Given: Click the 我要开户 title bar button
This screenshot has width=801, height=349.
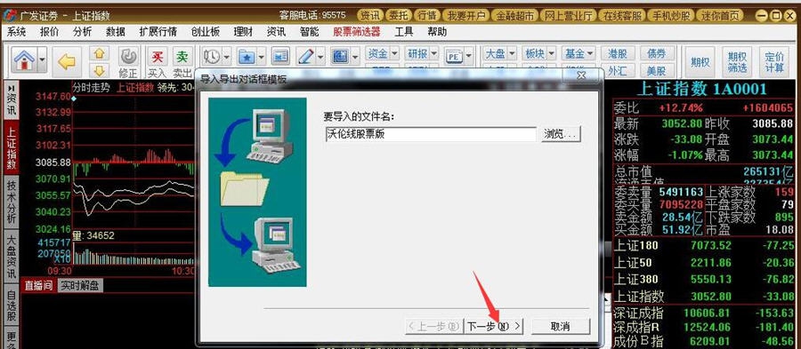Looking at the screenshot, I should click(465, 15).
